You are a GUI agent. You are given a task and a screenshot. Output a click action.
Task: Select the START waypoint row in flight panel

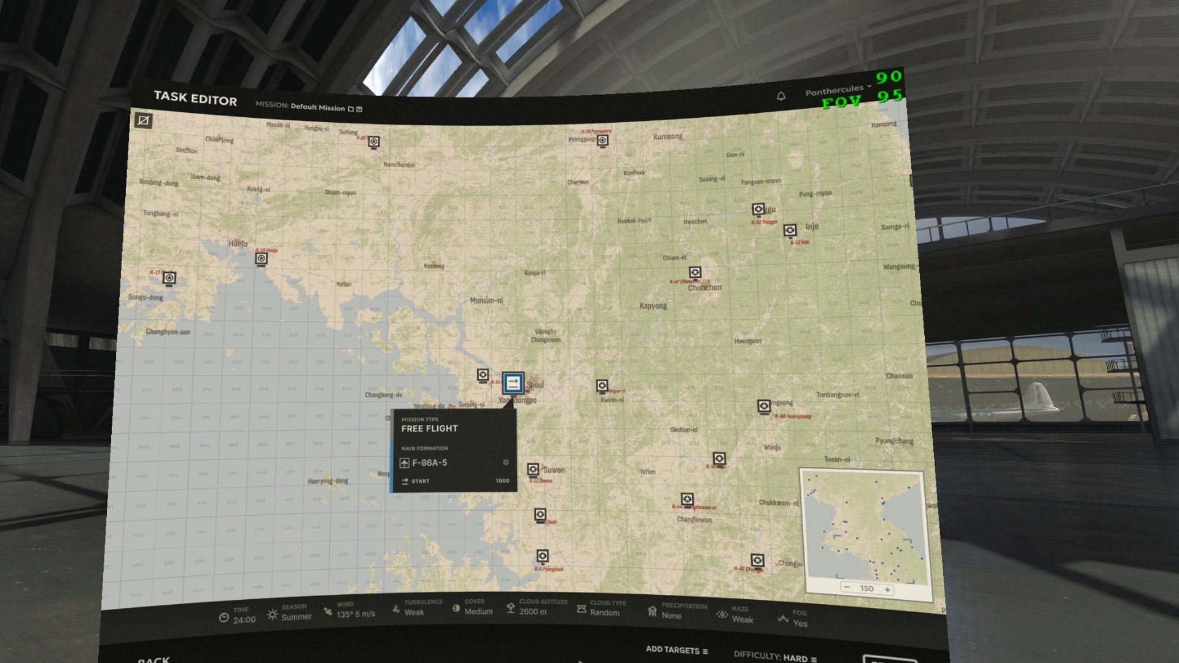pyautogui.click(x=455, y=481)
